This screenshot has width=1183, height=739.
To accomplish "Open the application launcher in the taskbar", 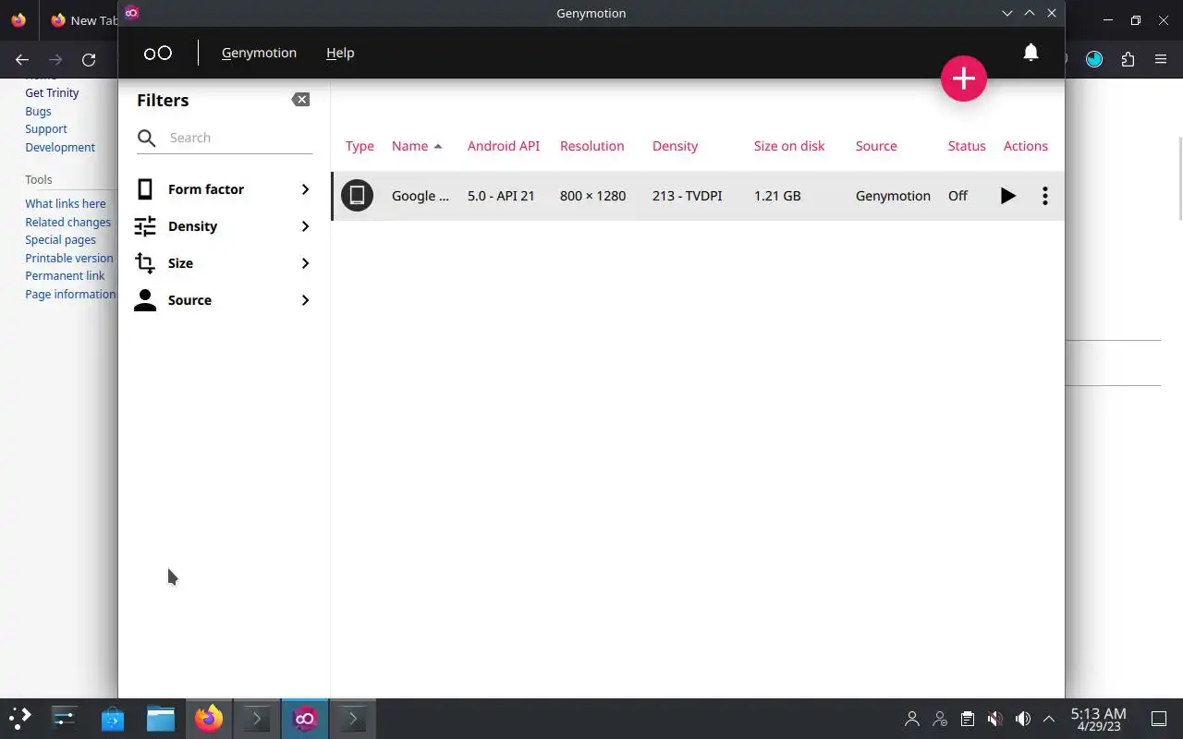I will 19,718.
